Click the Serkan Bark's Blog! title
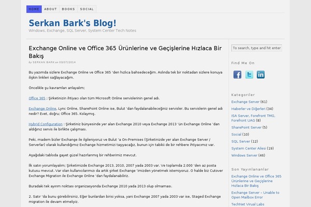The height and width of the screenshot is (207, 311). coord(73,23)
